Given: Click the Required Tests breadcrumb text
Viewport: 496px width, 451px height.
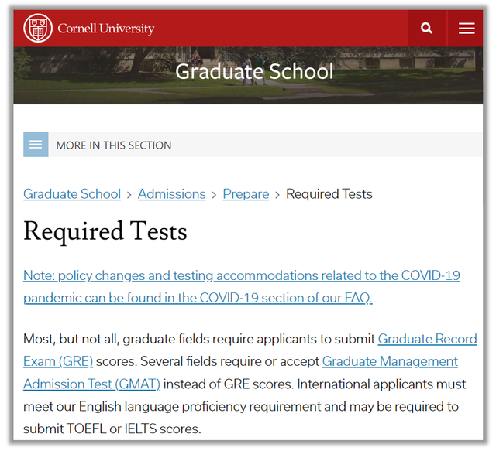Looking at the screenshot, I should coord(329,194).
